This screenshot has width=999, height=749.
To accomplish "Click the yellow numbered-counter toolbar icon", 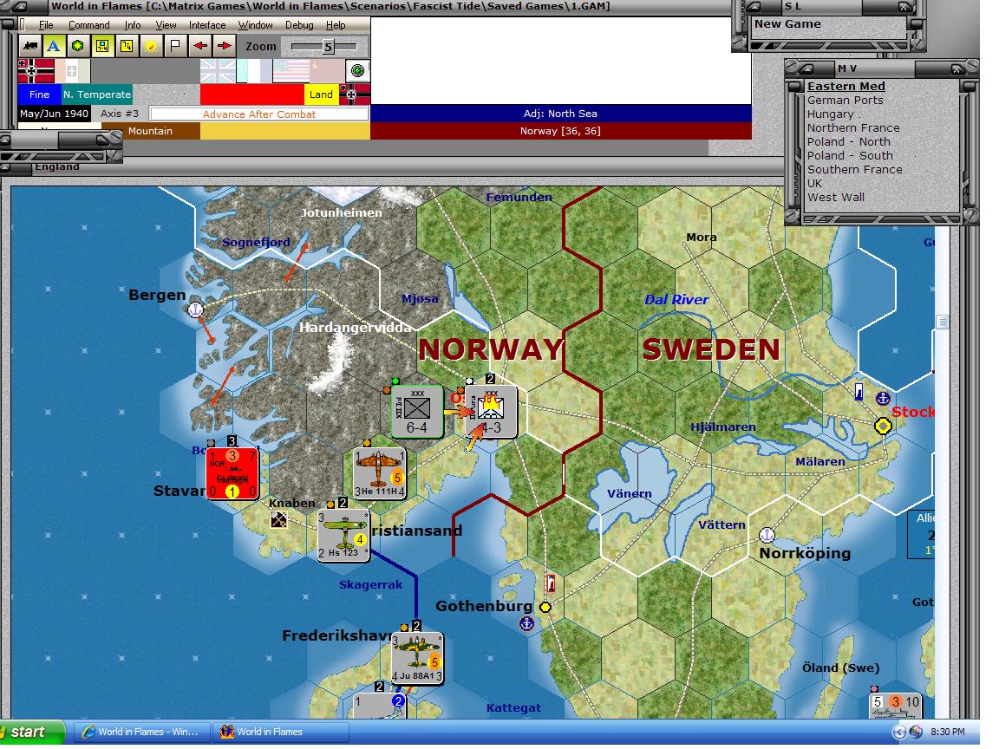I will [126, 46].
